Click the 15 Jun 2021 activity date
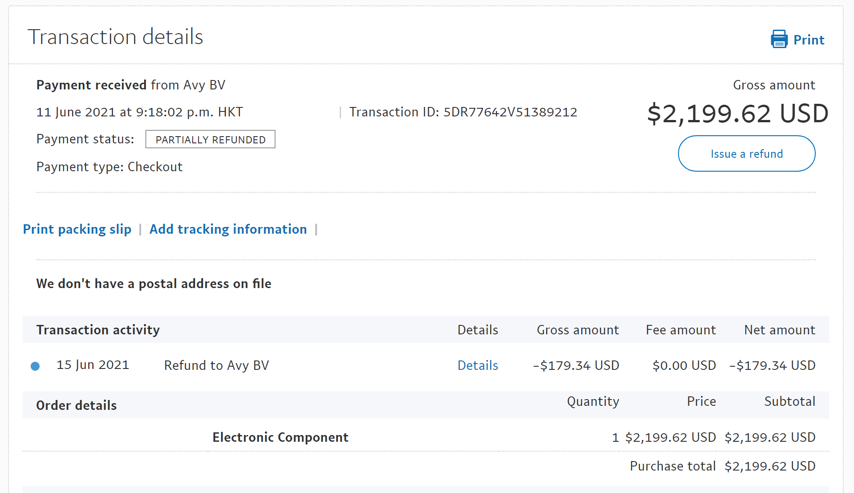This screenshot has width=854, height=493. pos(93,365)
